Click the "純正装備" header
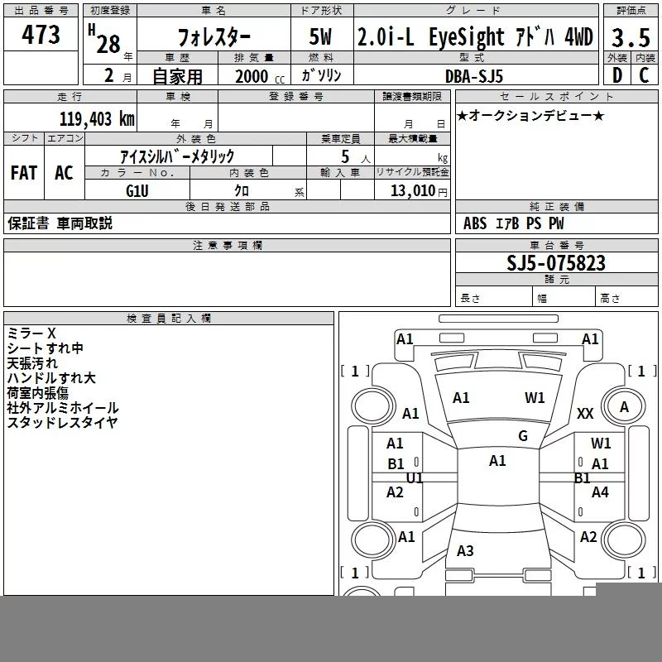The width and height of the screenshot is (662, 662). pos(556,206)
